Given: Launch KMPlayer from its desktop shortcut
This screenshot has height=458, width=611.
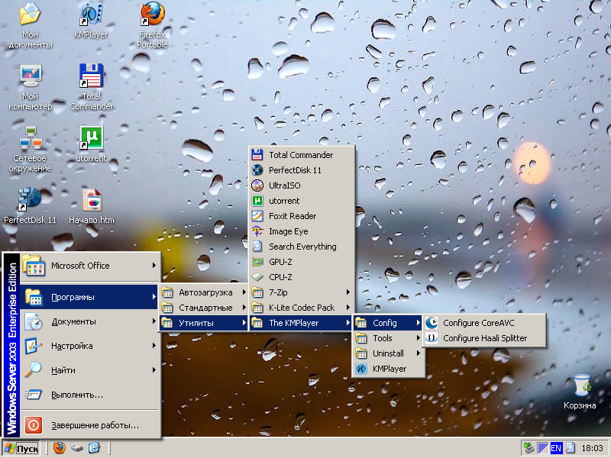Looking at the screenshot, I should click(x=91, y=21).
